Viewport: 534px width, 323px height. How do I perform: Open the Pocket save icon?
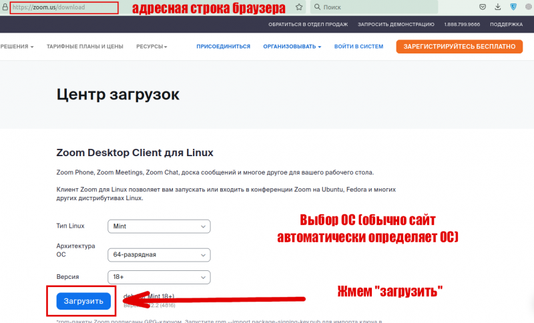coord(483,7)
